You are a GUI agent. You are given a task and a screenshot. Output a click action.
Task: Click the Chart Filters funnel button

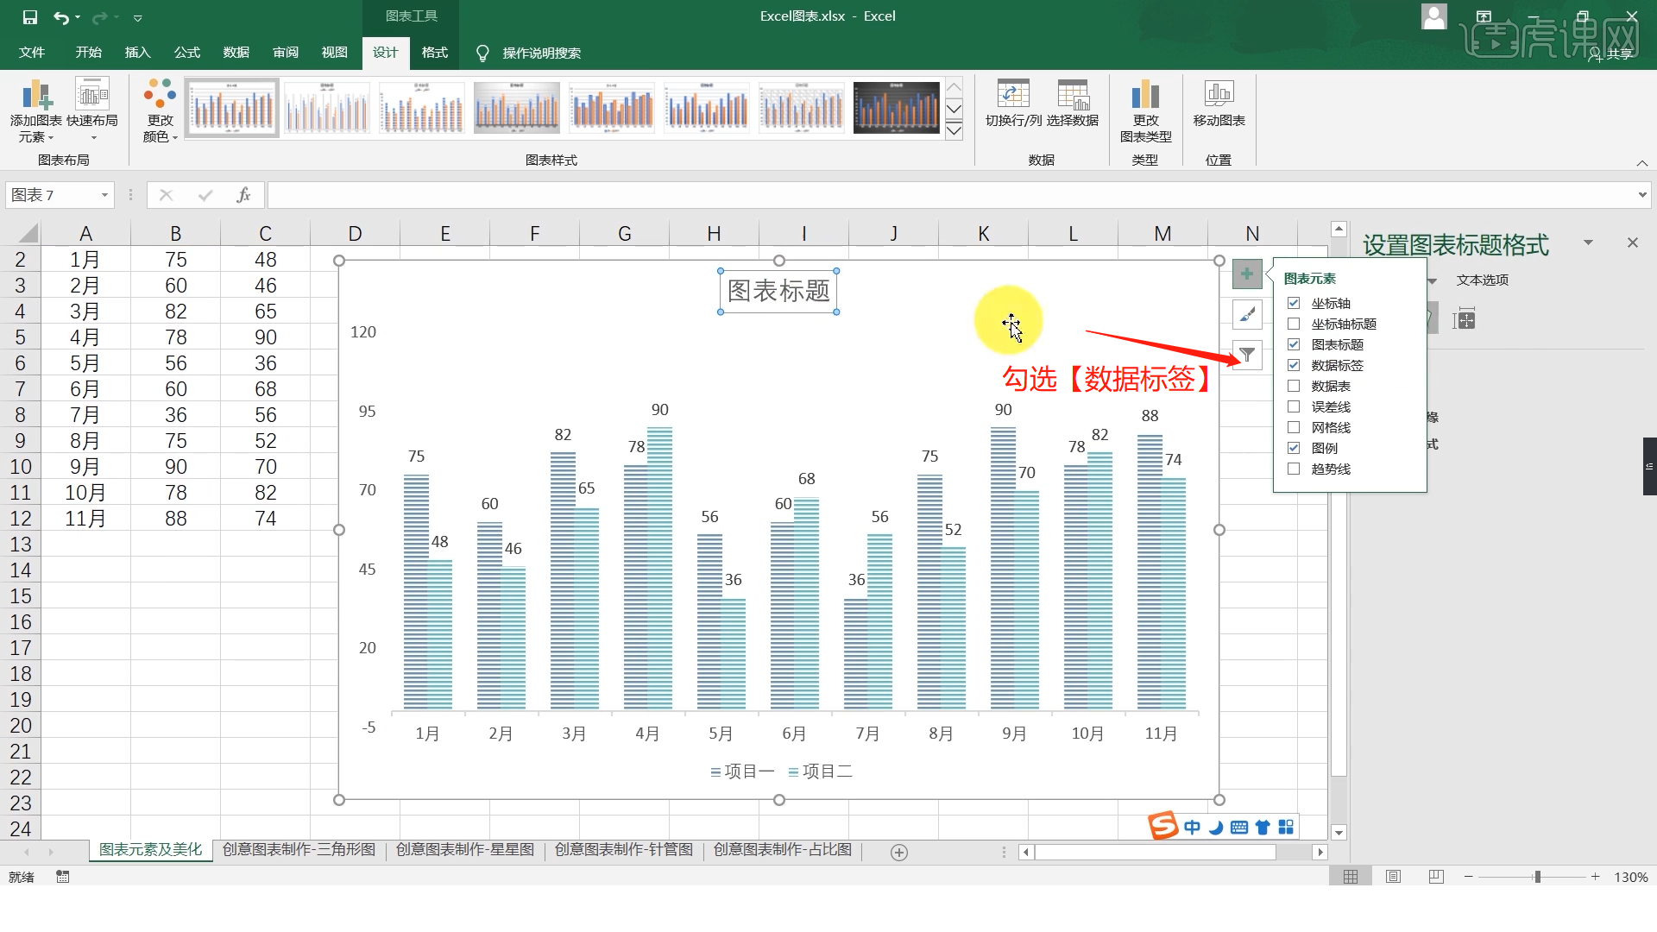(1247, 355)
